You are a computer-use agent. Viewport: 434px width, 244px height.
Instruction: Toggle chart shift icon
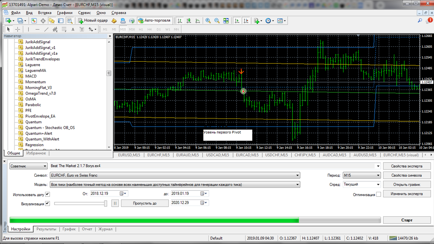click(246, 21)
